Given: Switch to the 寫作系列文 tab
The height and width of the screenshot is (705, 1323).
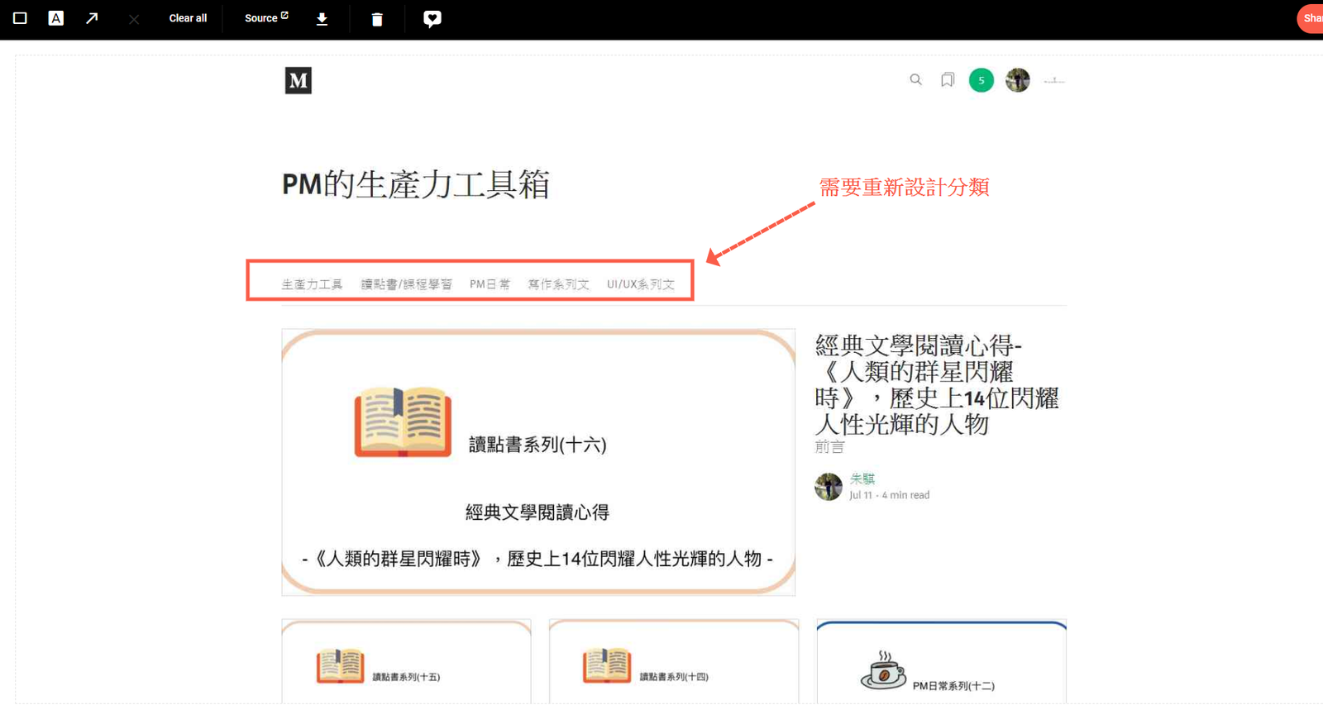Looking at the screenshot, I should pos(558,284).
